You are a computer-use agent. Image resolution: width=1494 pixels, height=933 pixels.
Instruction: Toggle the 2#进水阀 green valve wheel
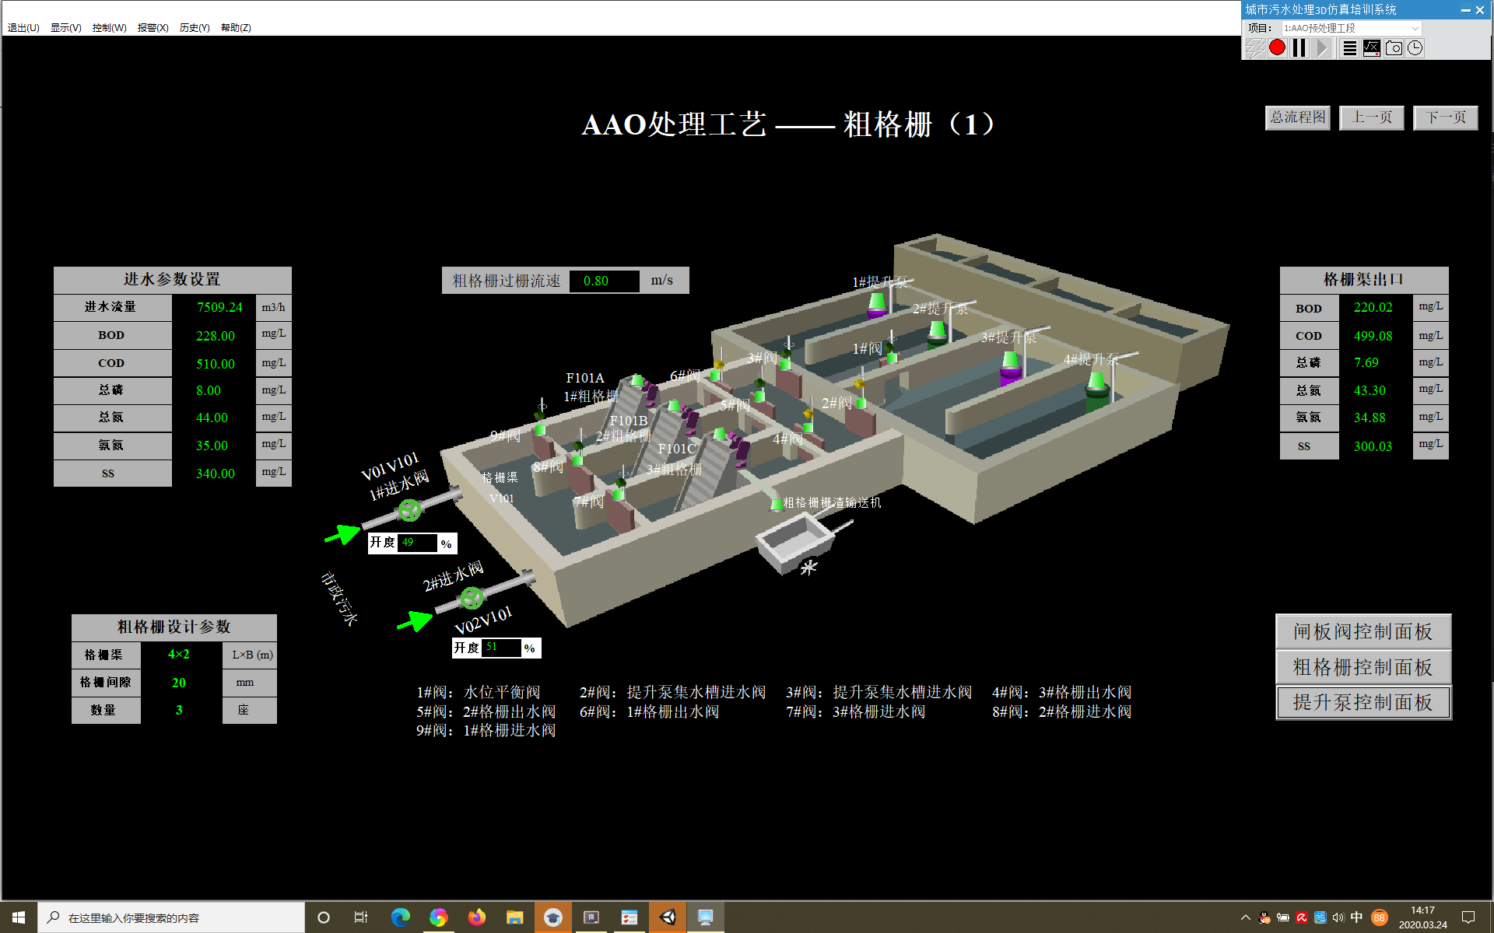pos(472,597)
